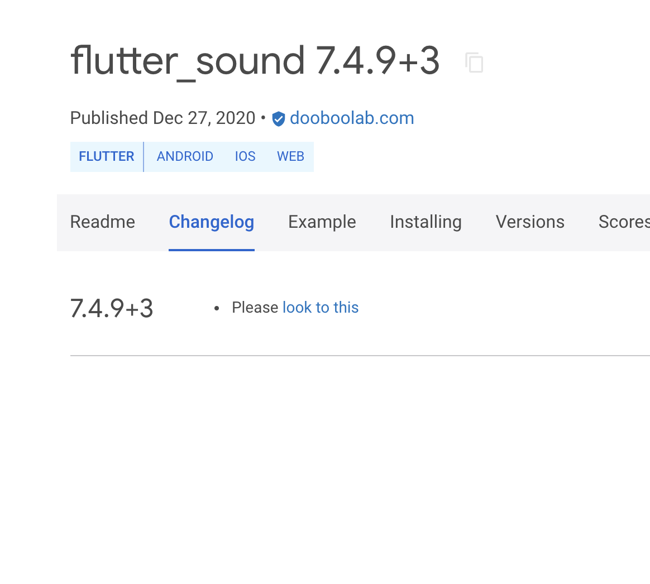Switch to the Installing tab
This screenshot has height=584, width=650.
click(x=426, y=222)
